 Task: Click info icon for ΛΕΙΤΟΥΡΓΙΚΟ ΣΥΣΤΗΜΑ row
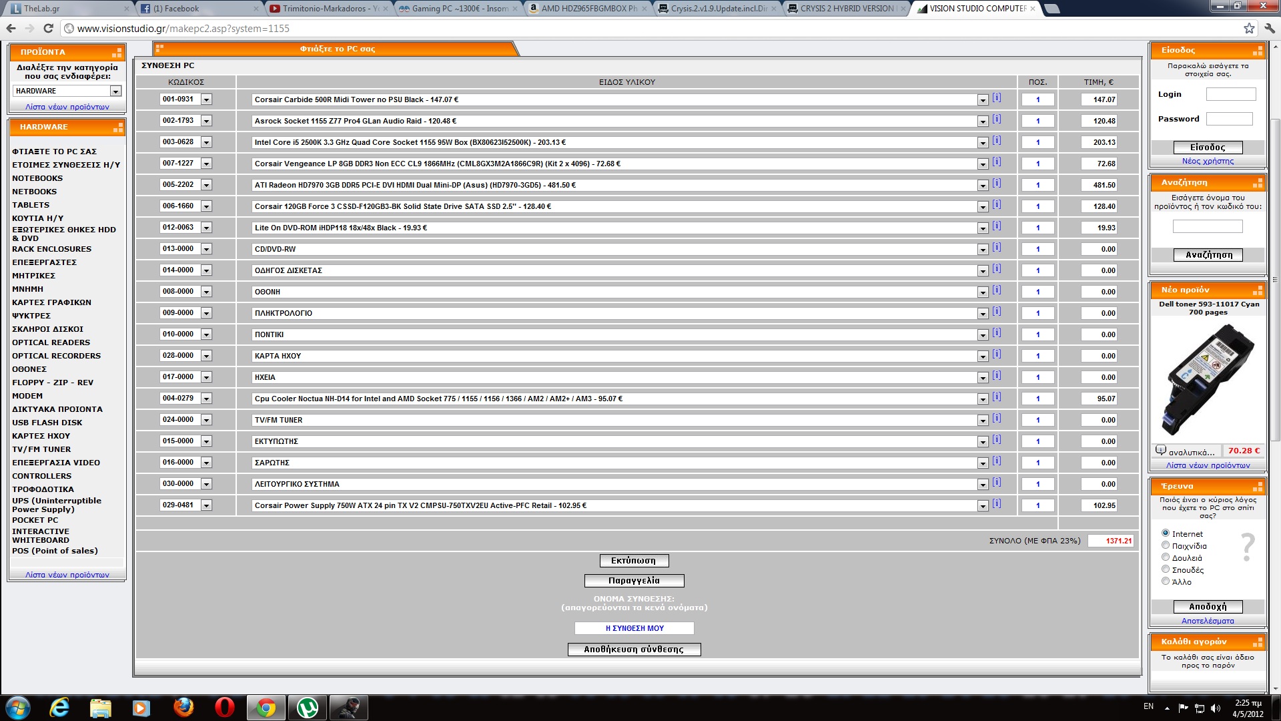(996, 482)
